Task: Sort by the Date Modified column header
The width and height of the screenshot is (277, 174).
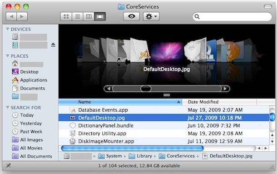Action: tap(219, 102)
